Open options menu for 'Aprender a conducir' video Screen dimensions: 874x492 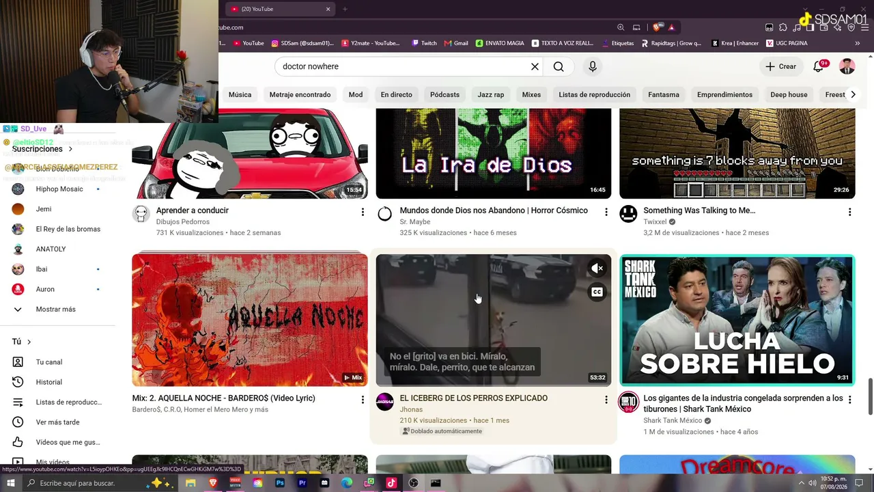coord(363,213)
